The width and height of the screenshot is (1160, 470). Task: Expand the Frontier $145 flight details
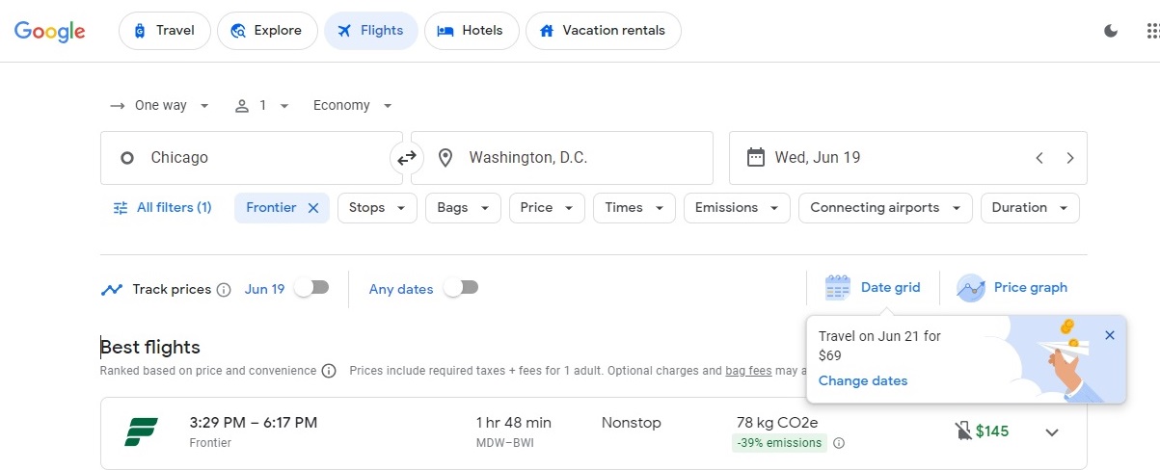tap(1052, 432)
